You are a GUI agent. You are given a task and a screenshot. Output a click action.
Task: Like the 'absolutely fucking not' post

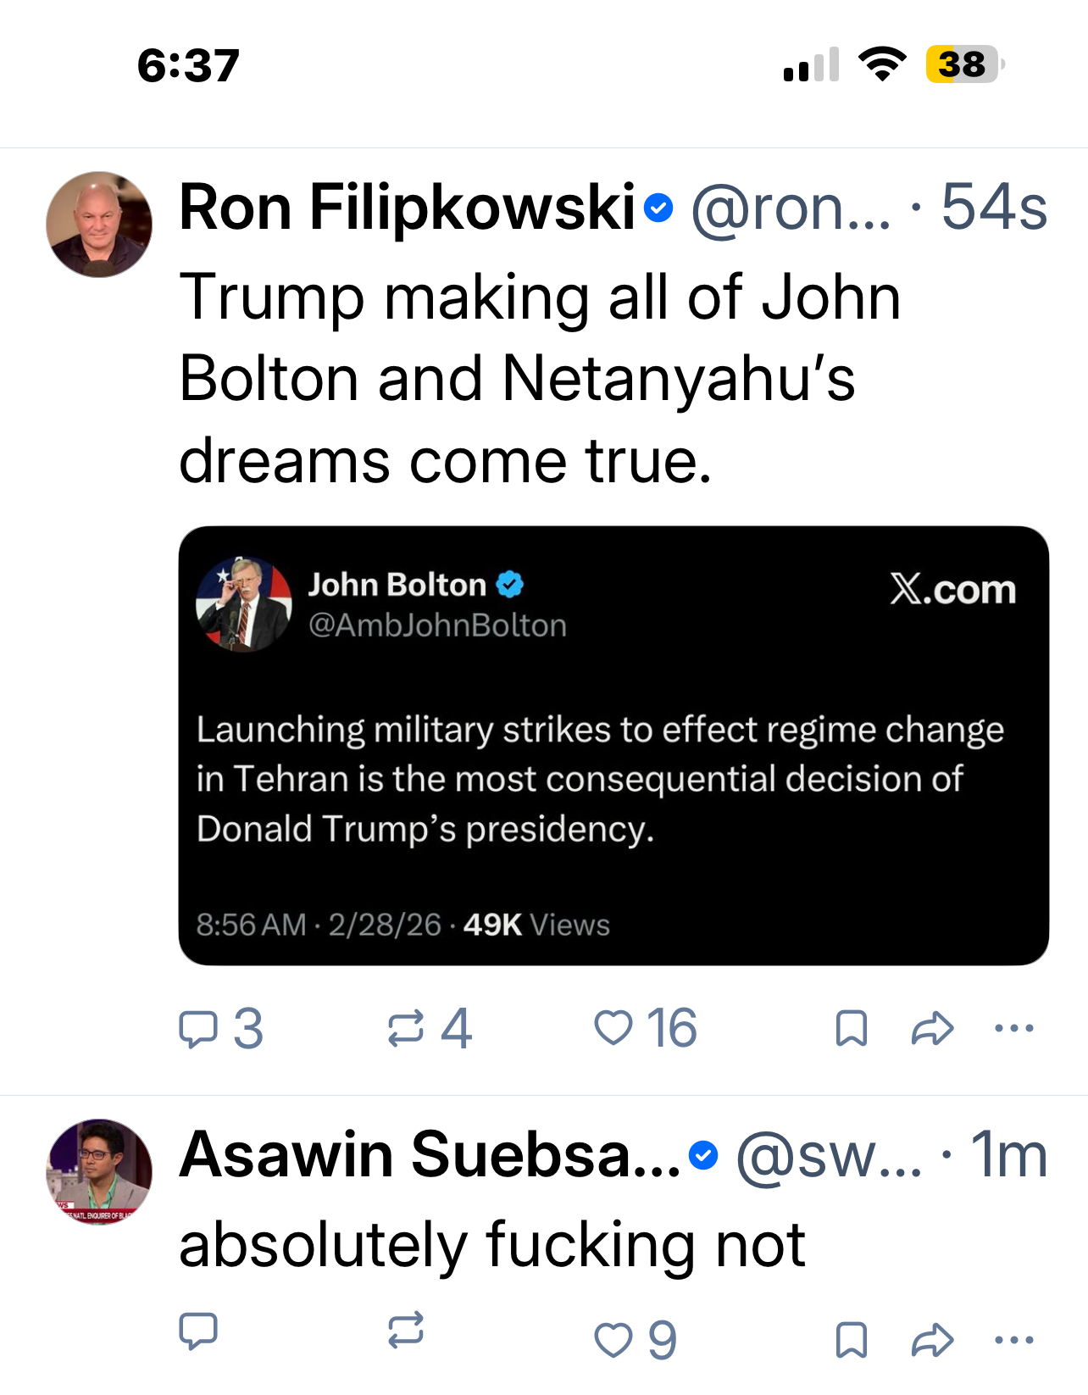pos(613,1340)
